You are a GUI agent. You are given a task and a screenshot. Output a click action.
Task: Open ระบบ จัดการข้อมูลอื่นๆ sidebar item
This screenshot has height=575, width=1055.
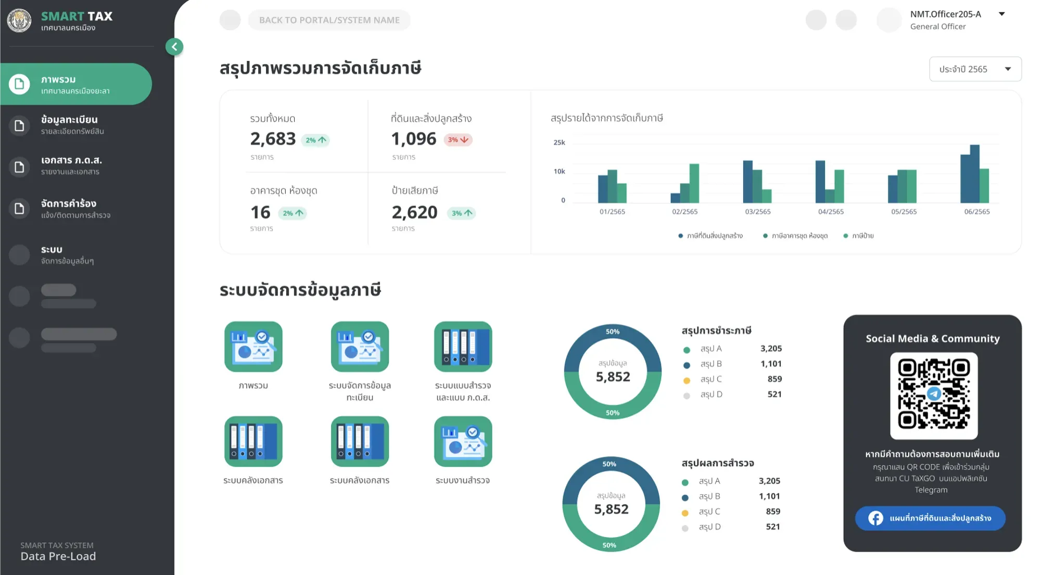[76, 255]
